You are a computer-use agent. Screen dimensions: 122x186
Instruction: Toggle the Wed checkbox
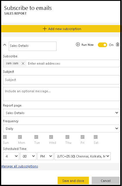pyautogui.click(x=51, y=137)
